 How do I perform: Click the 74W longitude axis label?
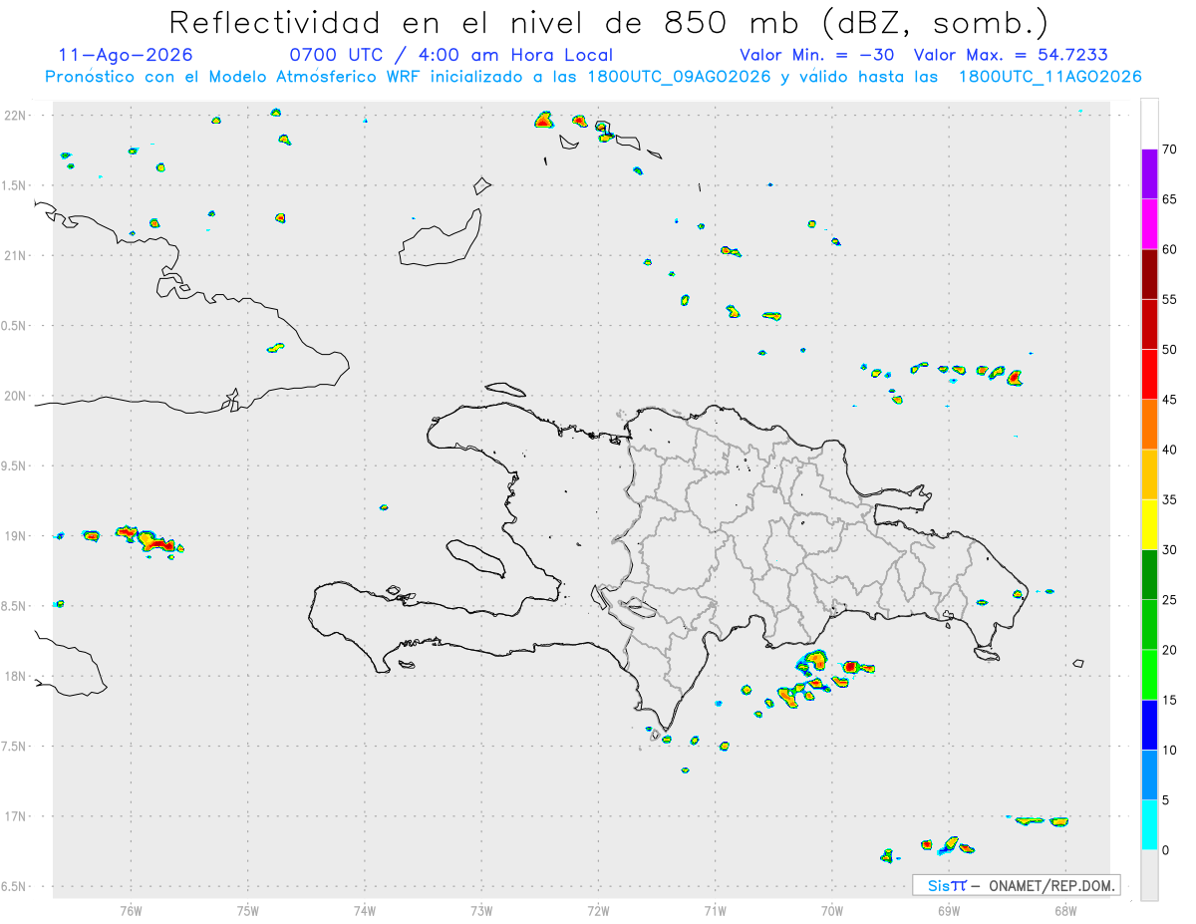point(365,910)
